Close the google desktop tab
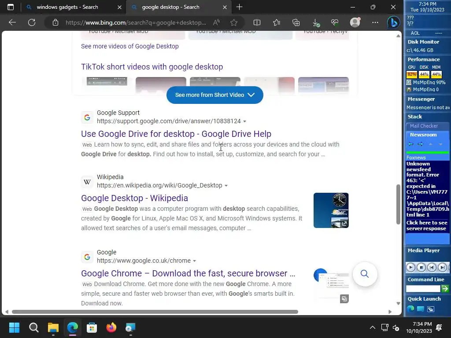The width and height of the screenshot is (451, 338). (x=225, y=7)
